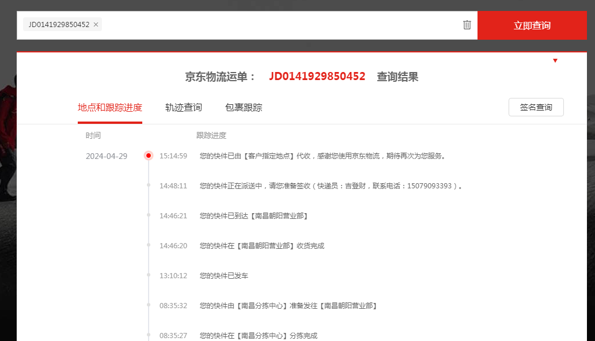Click the red waybill number JD0141929850452 heading
The image size is (595, 341).
click(317, 77)
